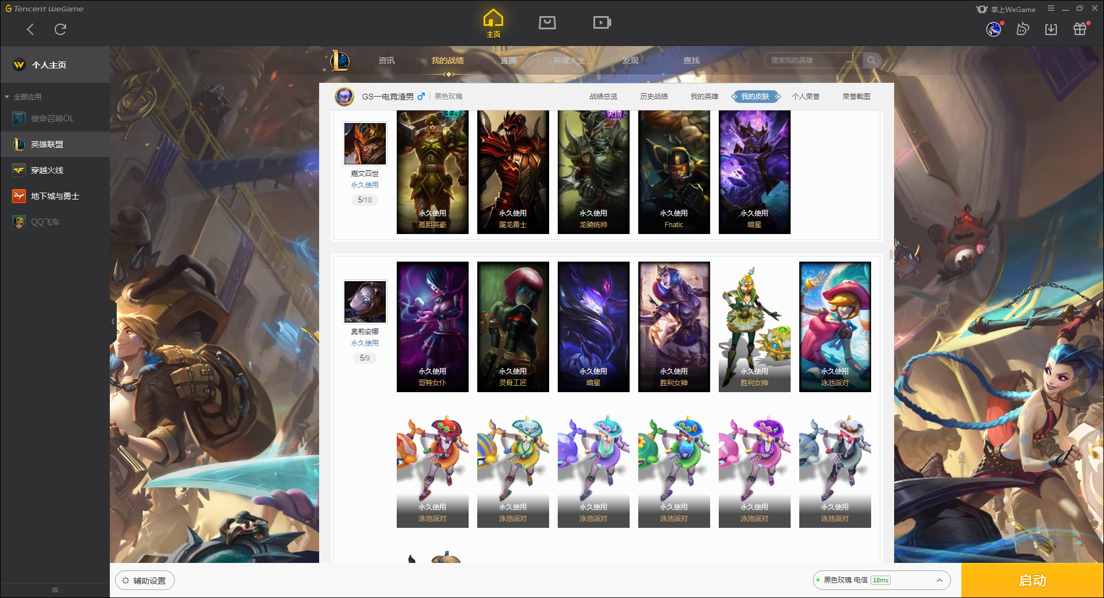Open the 屠龙勇士 skin card
Viewport: 1104px width, 598px height.
(513, 172)
